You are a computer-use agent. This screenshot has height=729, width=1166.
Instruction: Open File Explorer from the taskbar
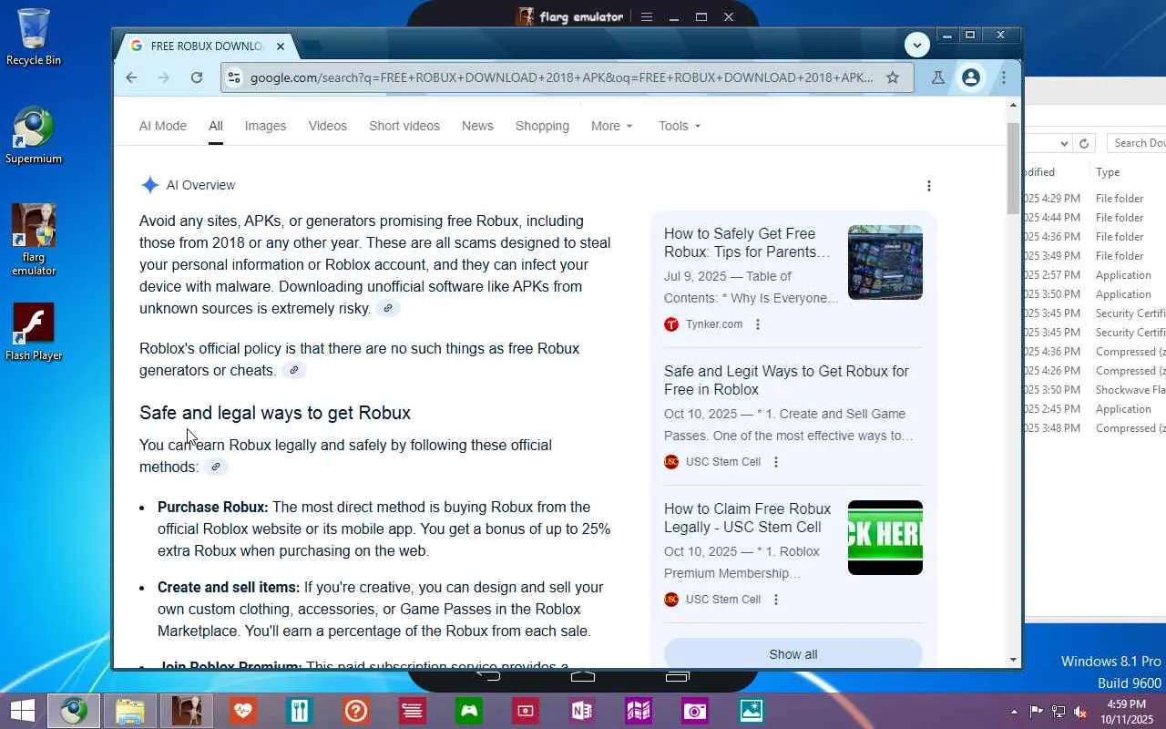tap(130, 711)
